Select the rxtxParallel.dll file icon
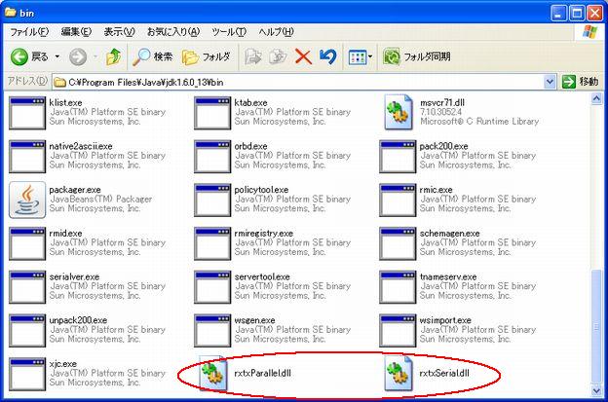The image size is (608, 402). click(212, 374)
